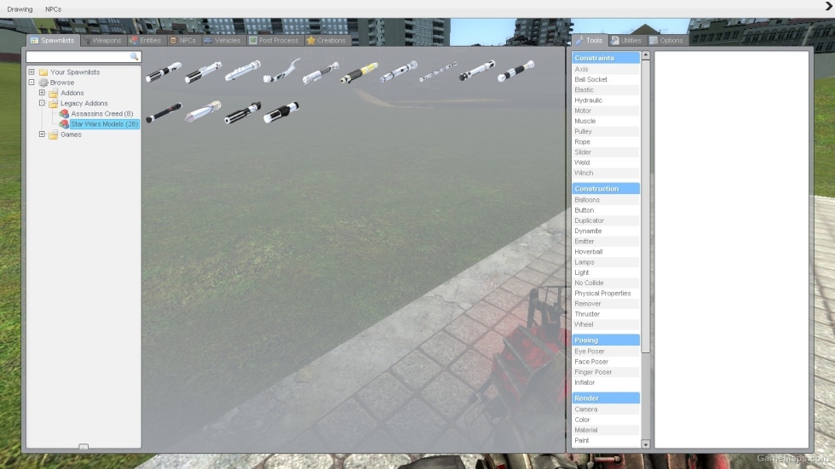Select the Ball Socket tool
Viewport: 835px width, 469px height.
pos(606,79)
